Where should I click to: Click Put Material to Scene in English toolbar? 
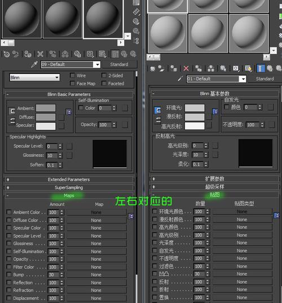[16, 54]
